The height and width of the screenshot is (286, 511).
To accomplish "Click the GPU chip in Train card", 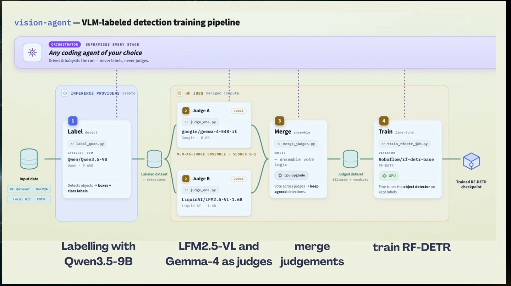I will pyautogui.click(x=389, y=176).
